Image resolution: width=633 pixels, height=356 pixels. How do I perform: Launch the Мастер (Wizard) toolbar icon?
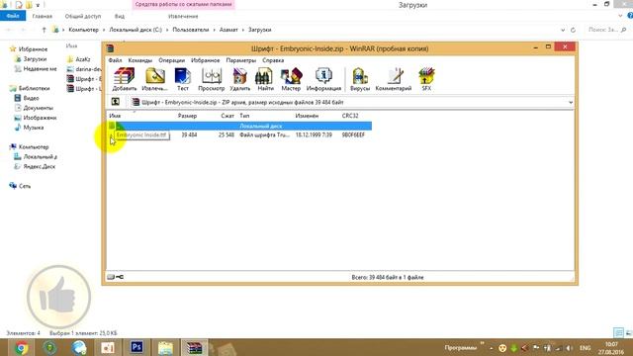[291, 79]
